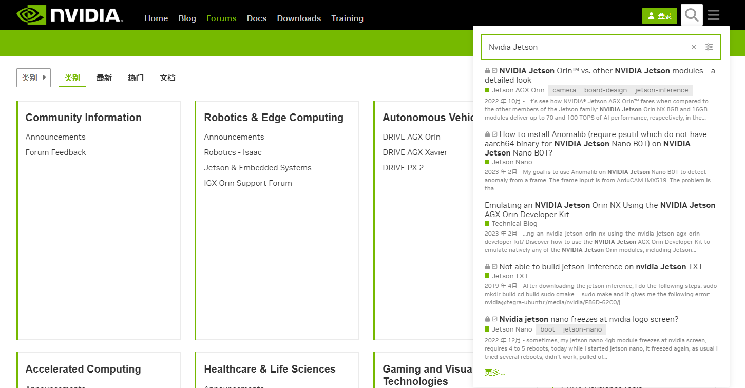Open DRIVE PX 2 subcategory
The height and width of the screenshot is (388, 745).
pos(403,168)
